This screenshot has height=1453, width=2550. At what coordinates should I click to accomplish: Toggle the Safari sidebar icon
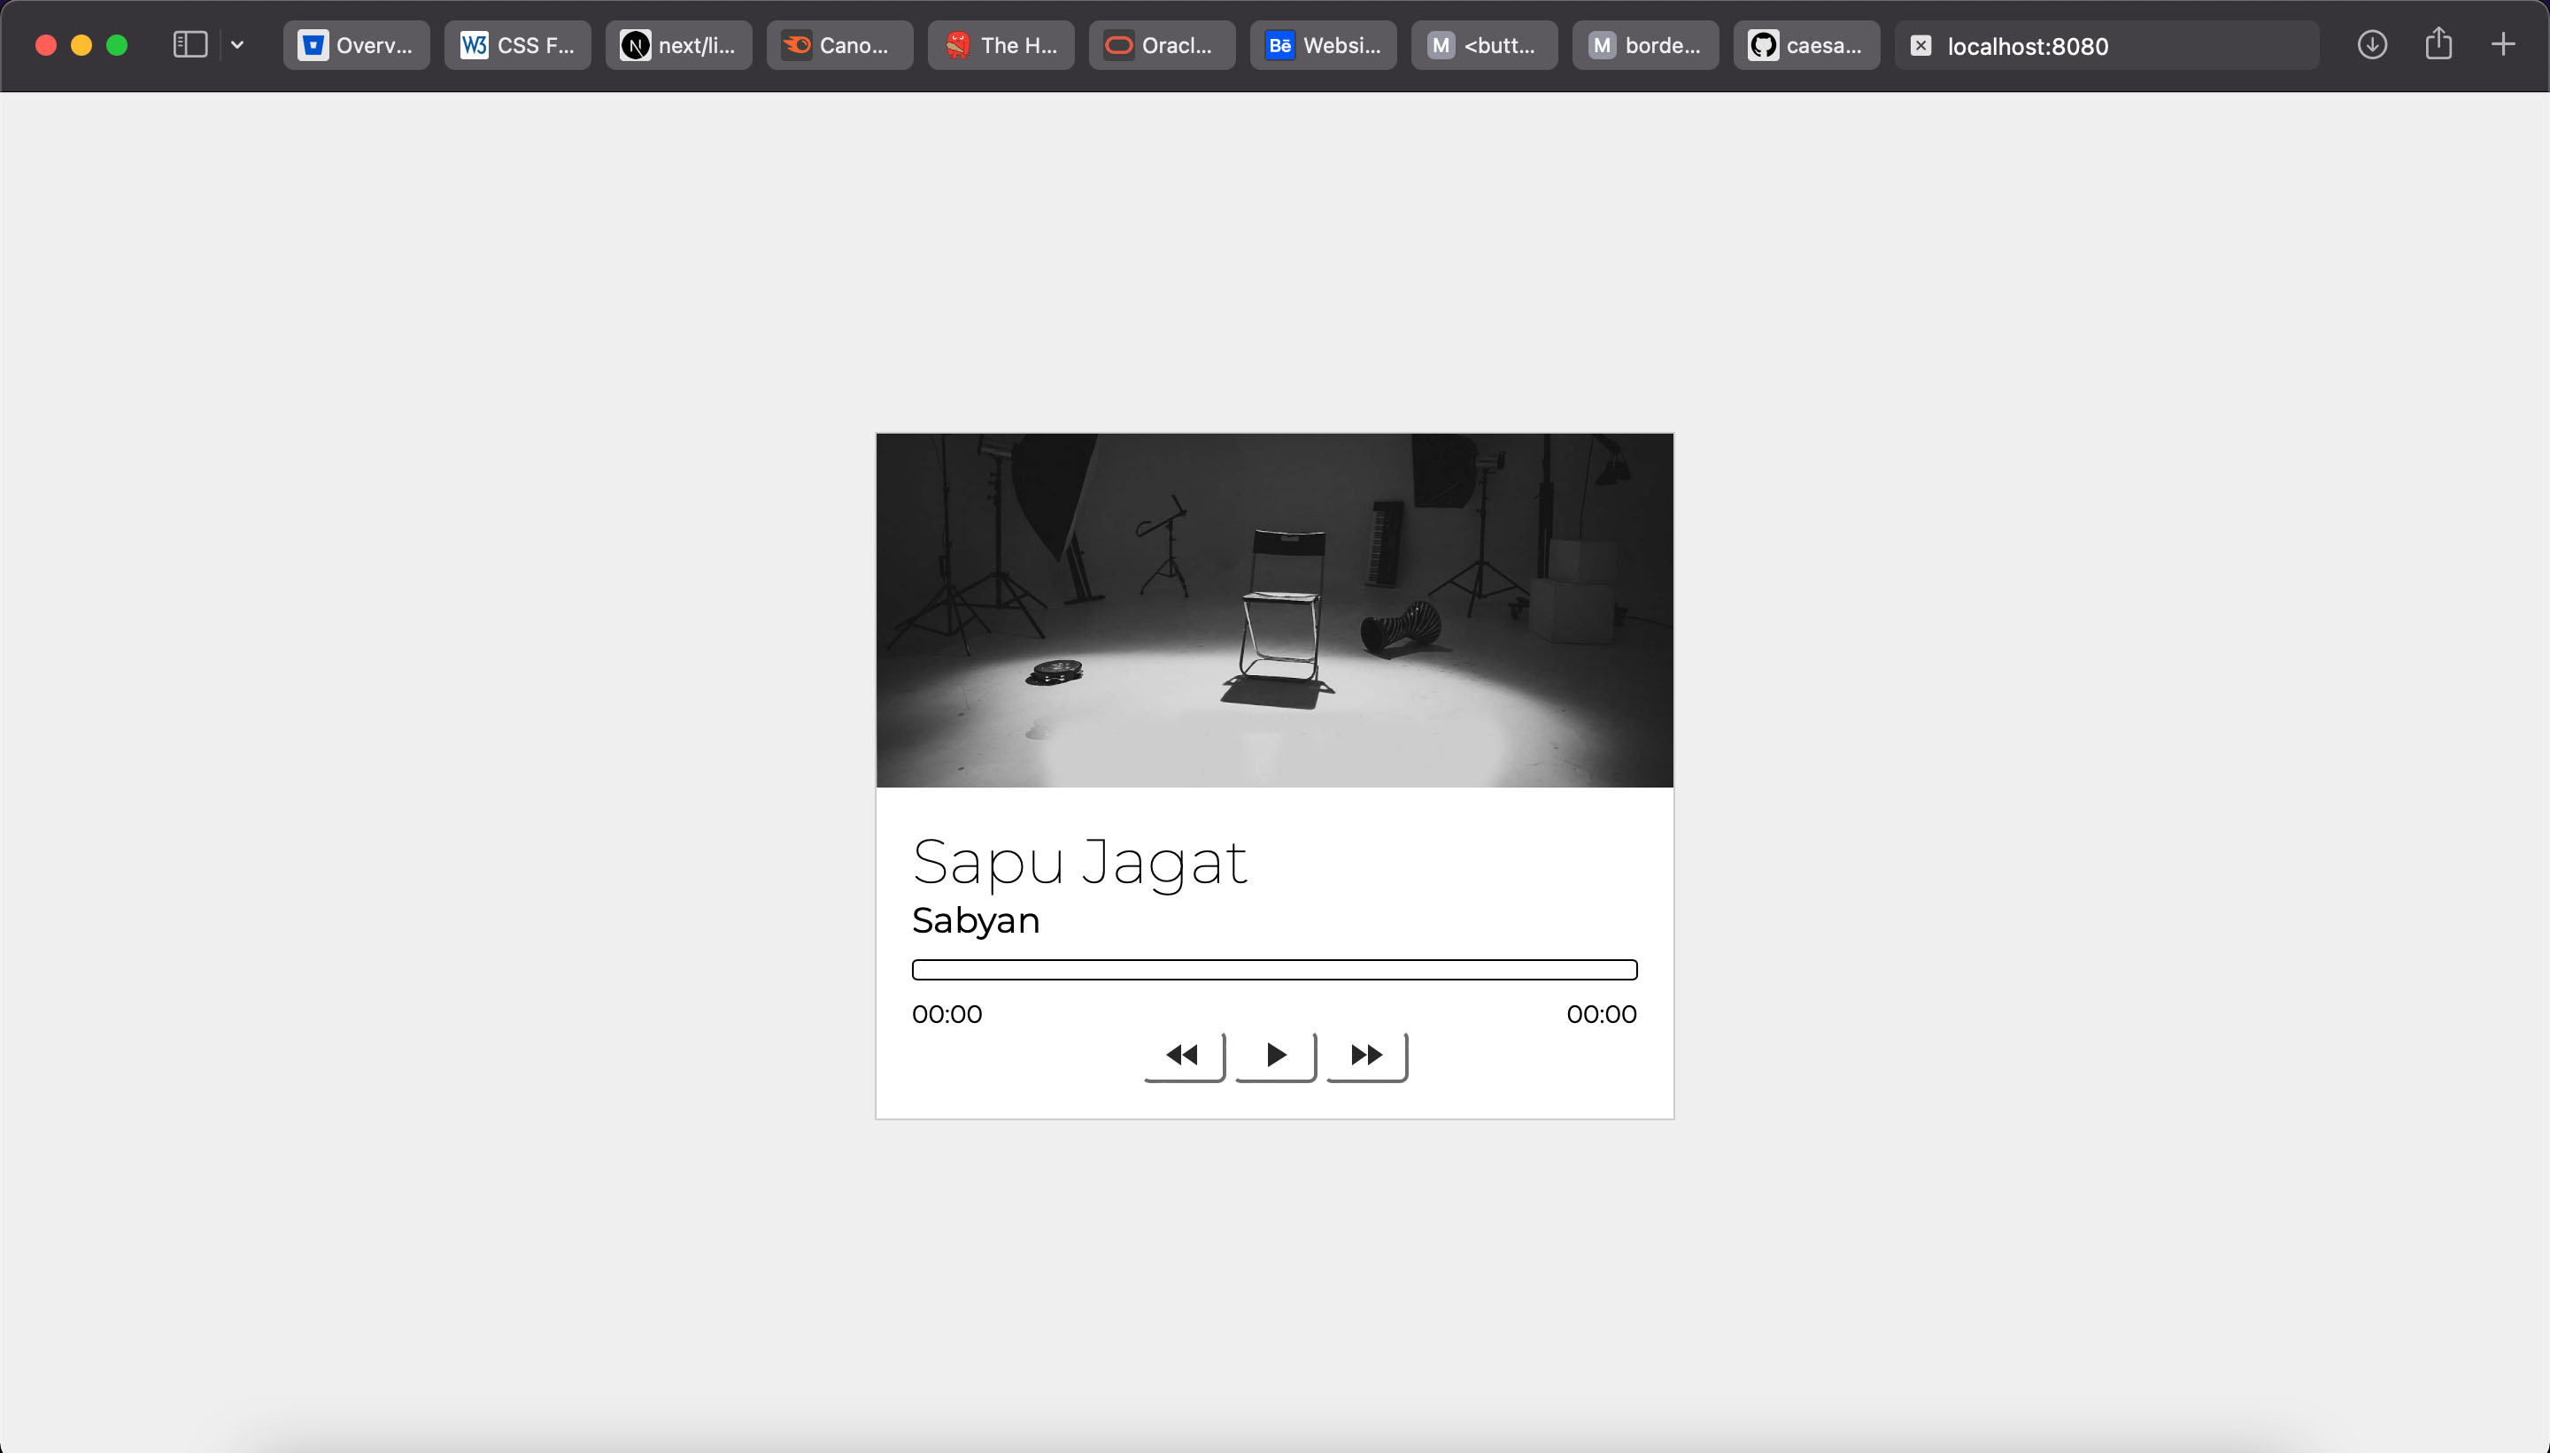[x=189, y=45]
